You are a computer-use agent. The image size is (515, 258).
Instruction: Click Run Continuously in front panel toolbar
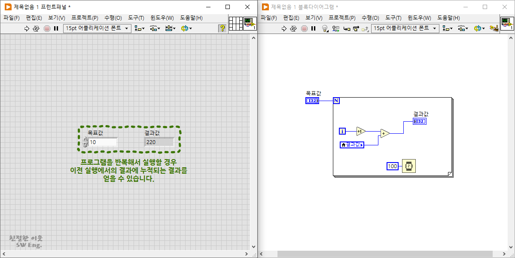pos(36,28)
